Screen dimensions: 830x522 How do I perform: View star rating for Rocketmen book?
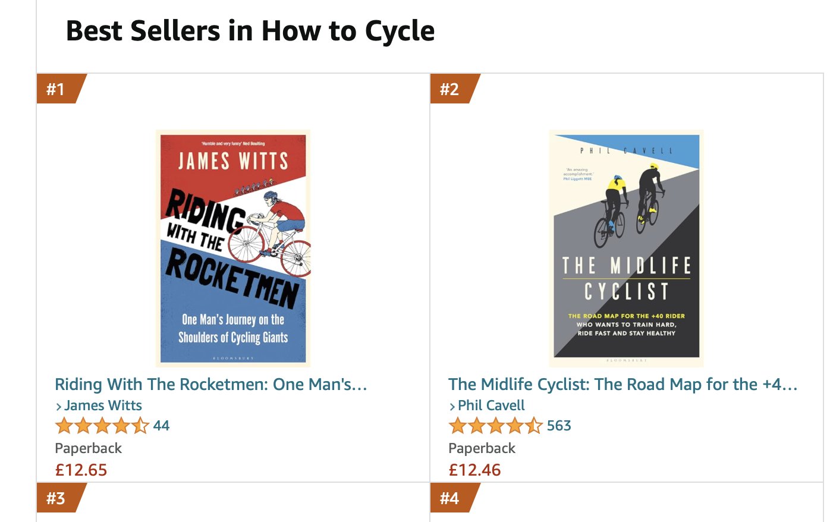102,426
